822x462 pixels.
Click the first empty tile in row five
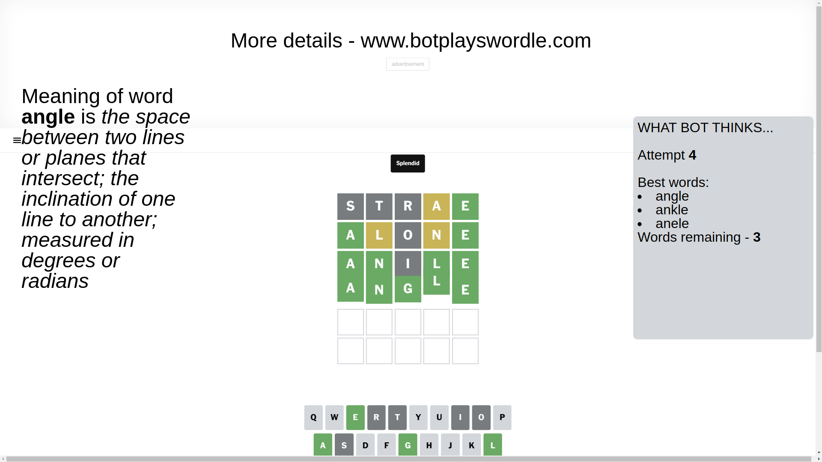tap(351, 322)
